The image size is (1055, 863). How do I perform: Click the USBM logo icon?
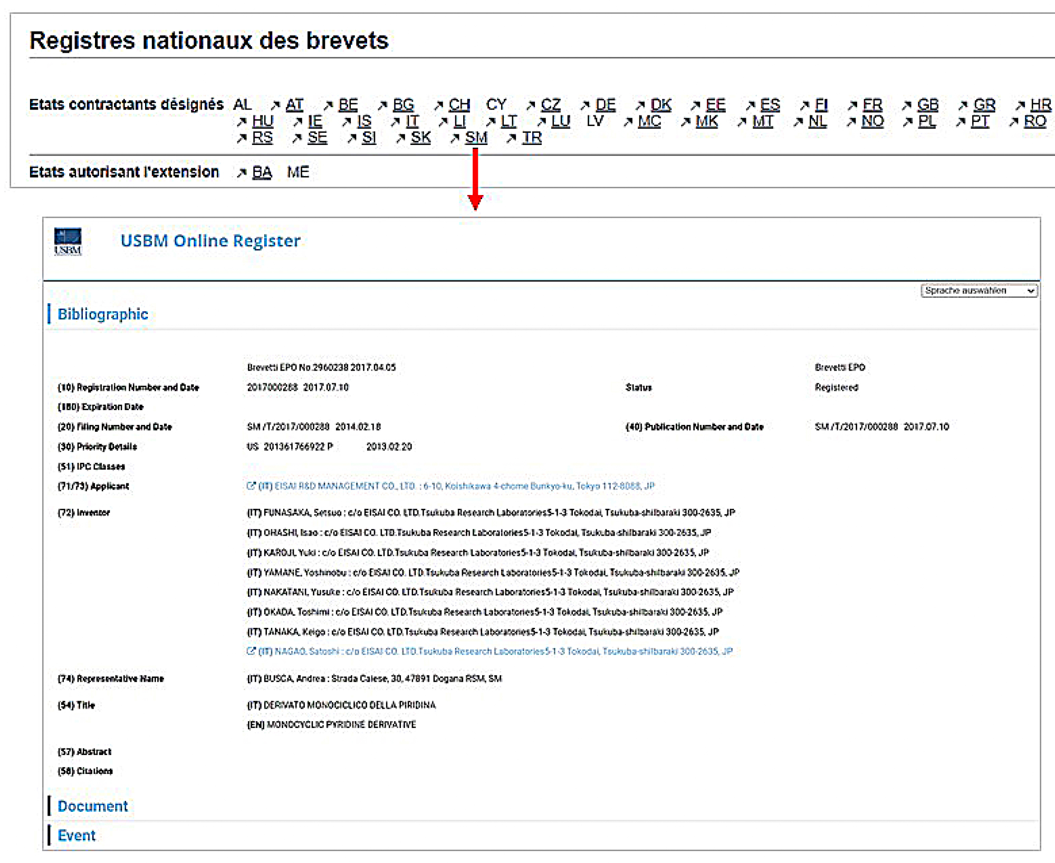pyautogui.click(x=68, y=241)
